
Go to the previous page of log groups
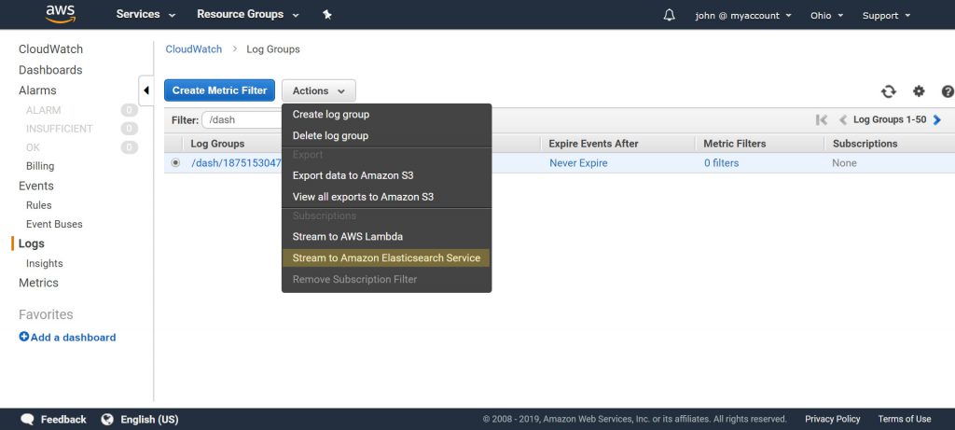[843, 120]
